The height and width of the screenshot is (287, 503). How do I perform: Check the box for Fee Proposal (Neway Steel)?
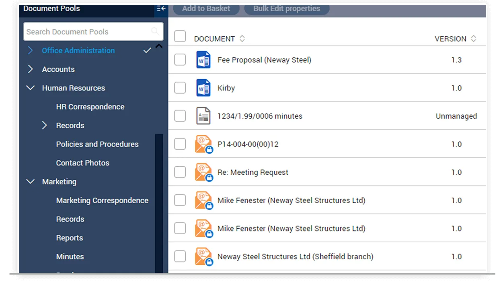[x=180, y=60]
